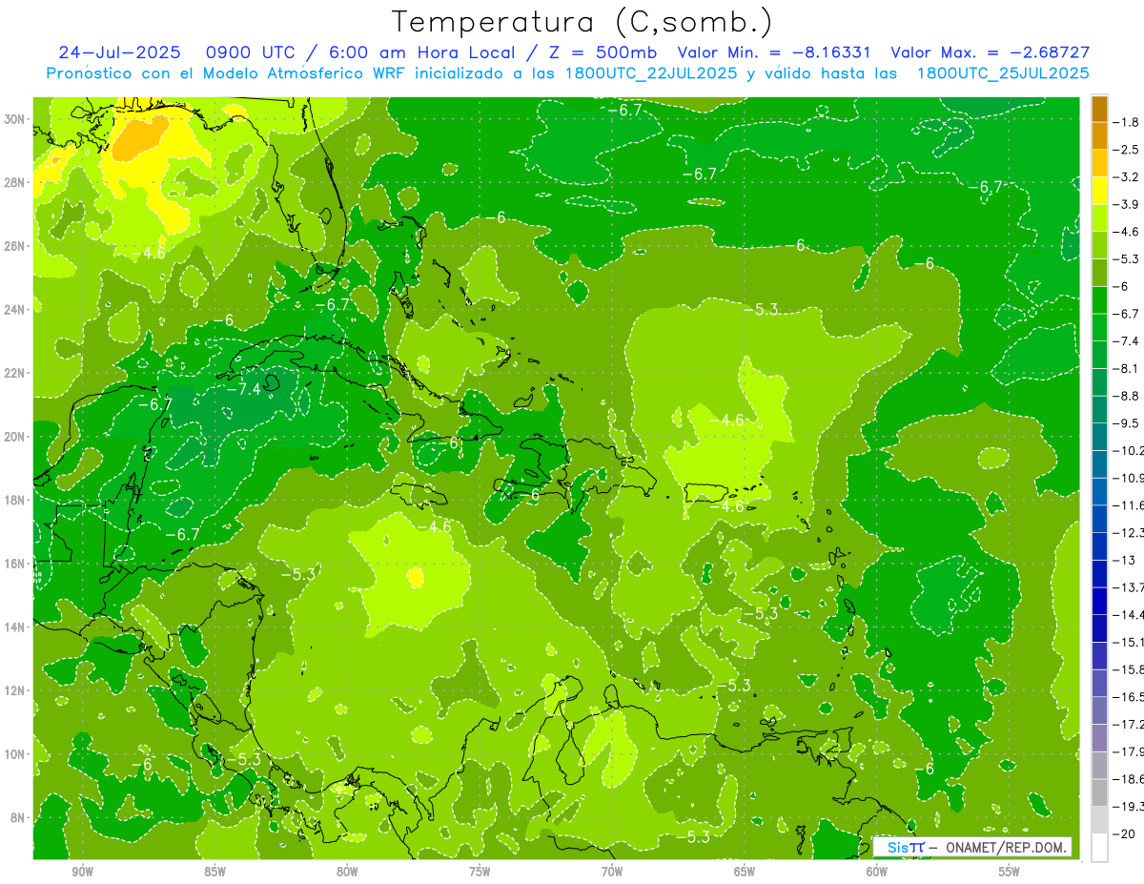Select the '24-Jul-2025' date text
The width and height of the screenshot is (1144, 884).
[x=118, y=52]
